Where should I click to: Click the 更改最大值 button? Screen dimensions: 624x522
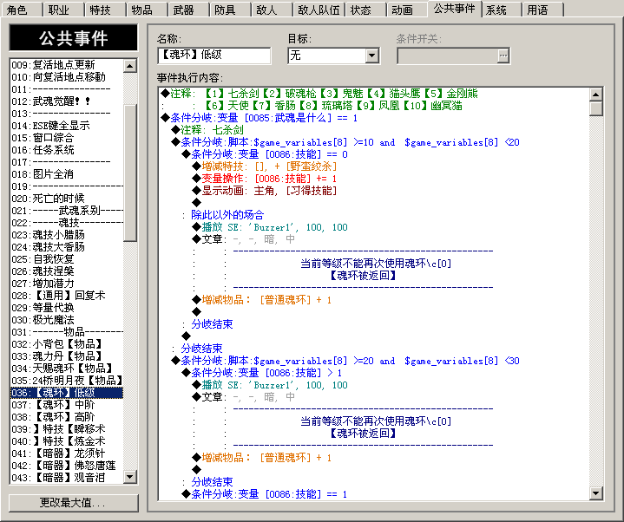pos(73,503)
